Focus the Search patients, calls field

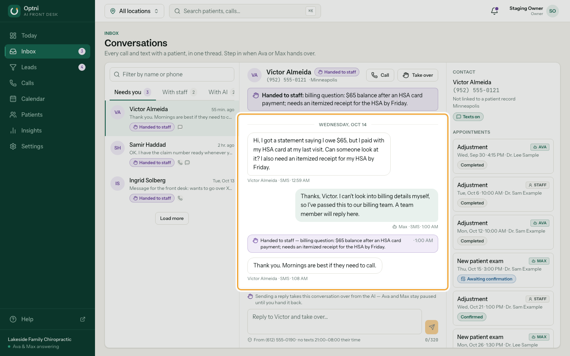pos(245,11)
